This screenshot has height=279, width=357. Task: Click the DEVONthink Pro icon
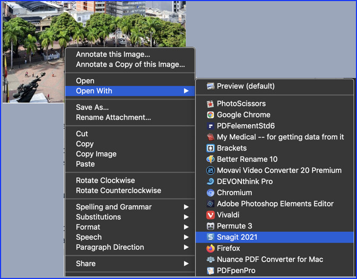point(211,181)
